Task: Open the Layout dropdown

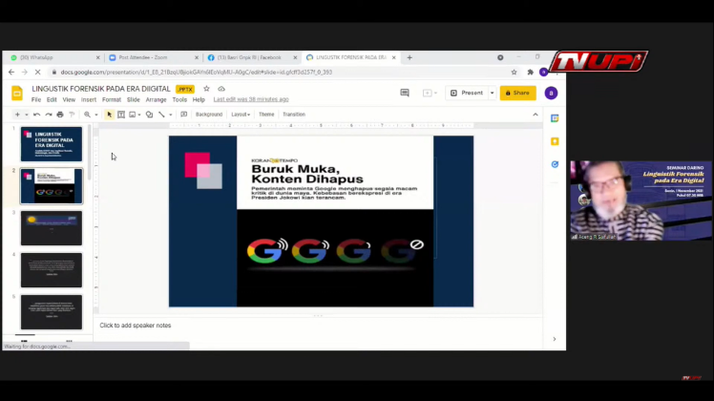Action: coord(241,115)
